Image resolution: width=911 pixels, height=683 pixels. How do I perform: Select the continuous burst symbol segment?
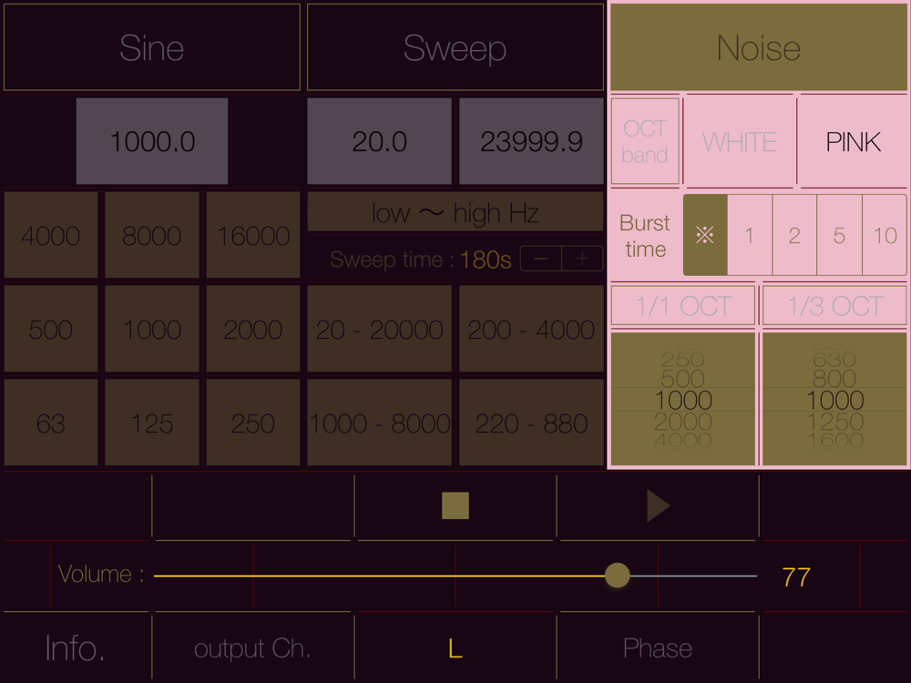(x=705, y=235)
